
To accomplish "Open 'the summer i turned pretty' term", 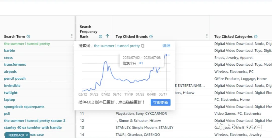I will click(27, 44).
